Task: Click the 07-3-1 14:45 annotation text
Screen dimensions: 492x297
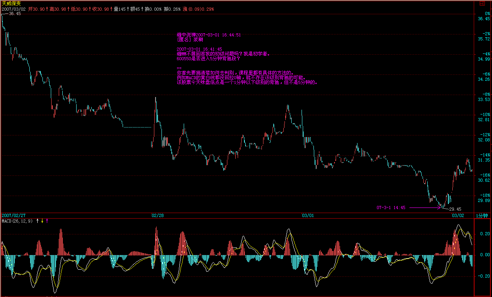Action: pos(391,207)
